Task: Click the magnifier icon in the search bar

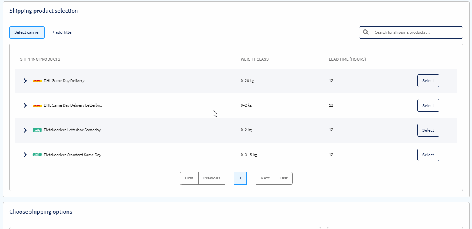Action: point(366,32)
